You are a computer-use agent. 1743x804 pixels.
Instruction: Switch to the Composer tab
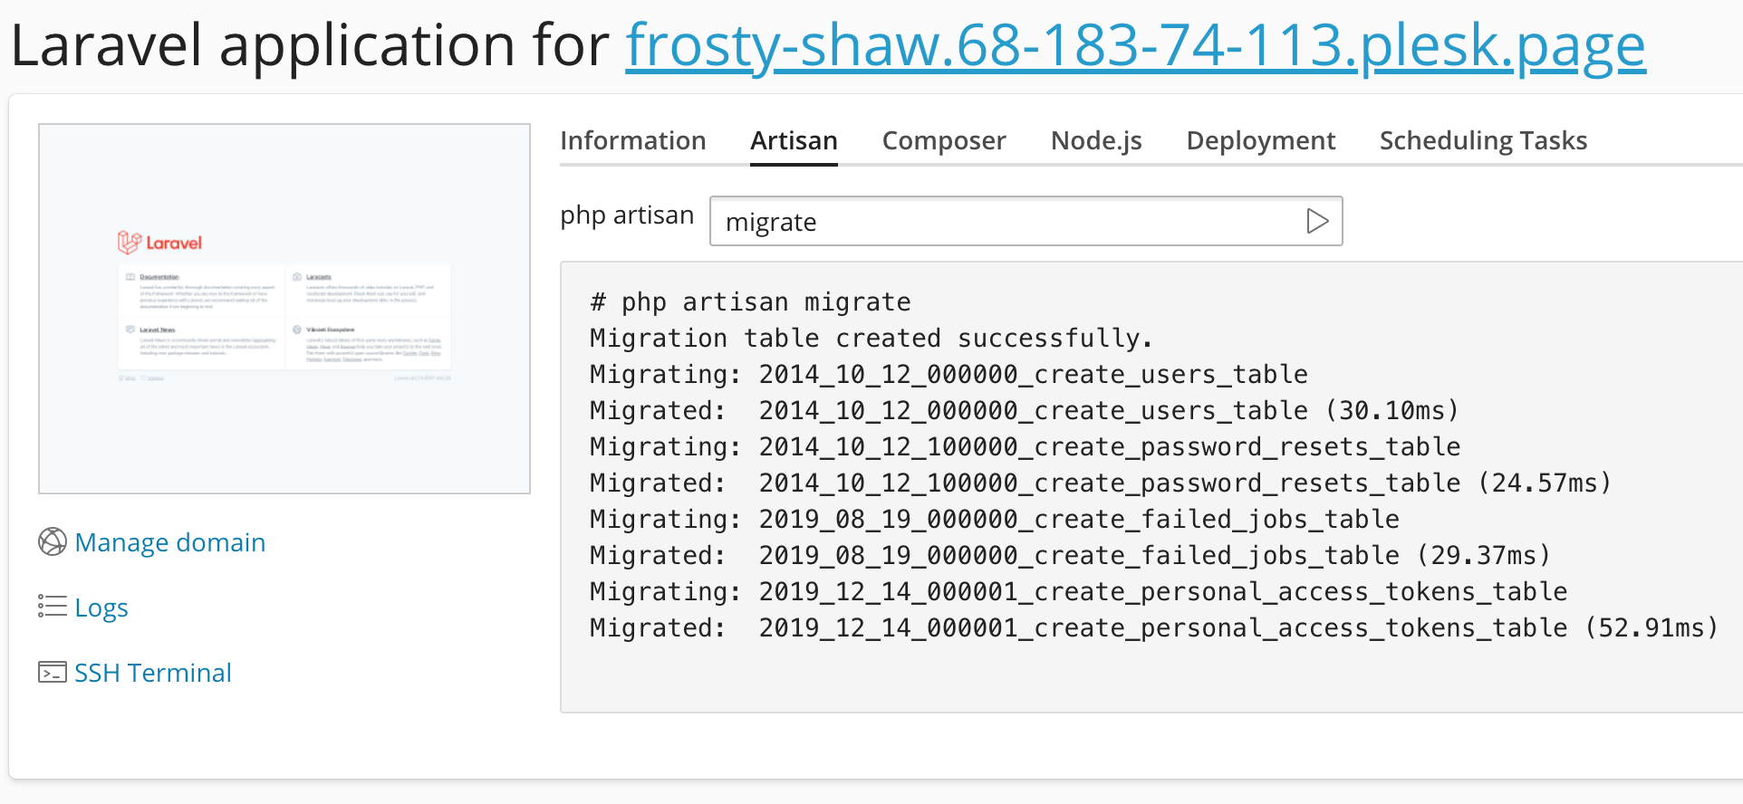(944, 140)
